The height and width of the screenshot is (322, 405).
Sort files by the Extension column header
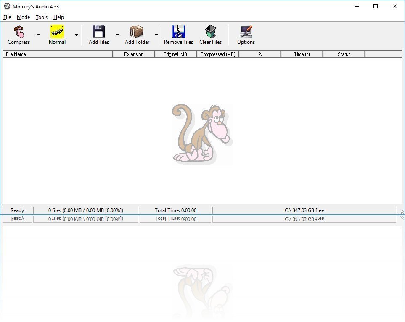click(133, 54)
